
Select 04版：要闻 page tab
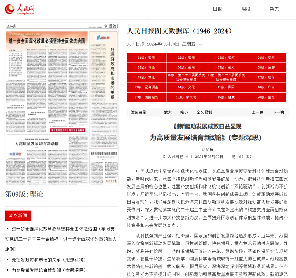point(266,58)
